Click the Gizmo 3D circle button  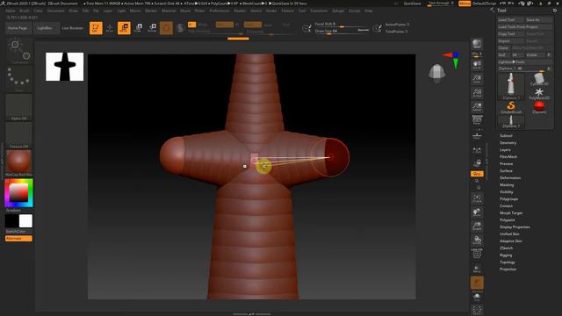click(166, 28)
